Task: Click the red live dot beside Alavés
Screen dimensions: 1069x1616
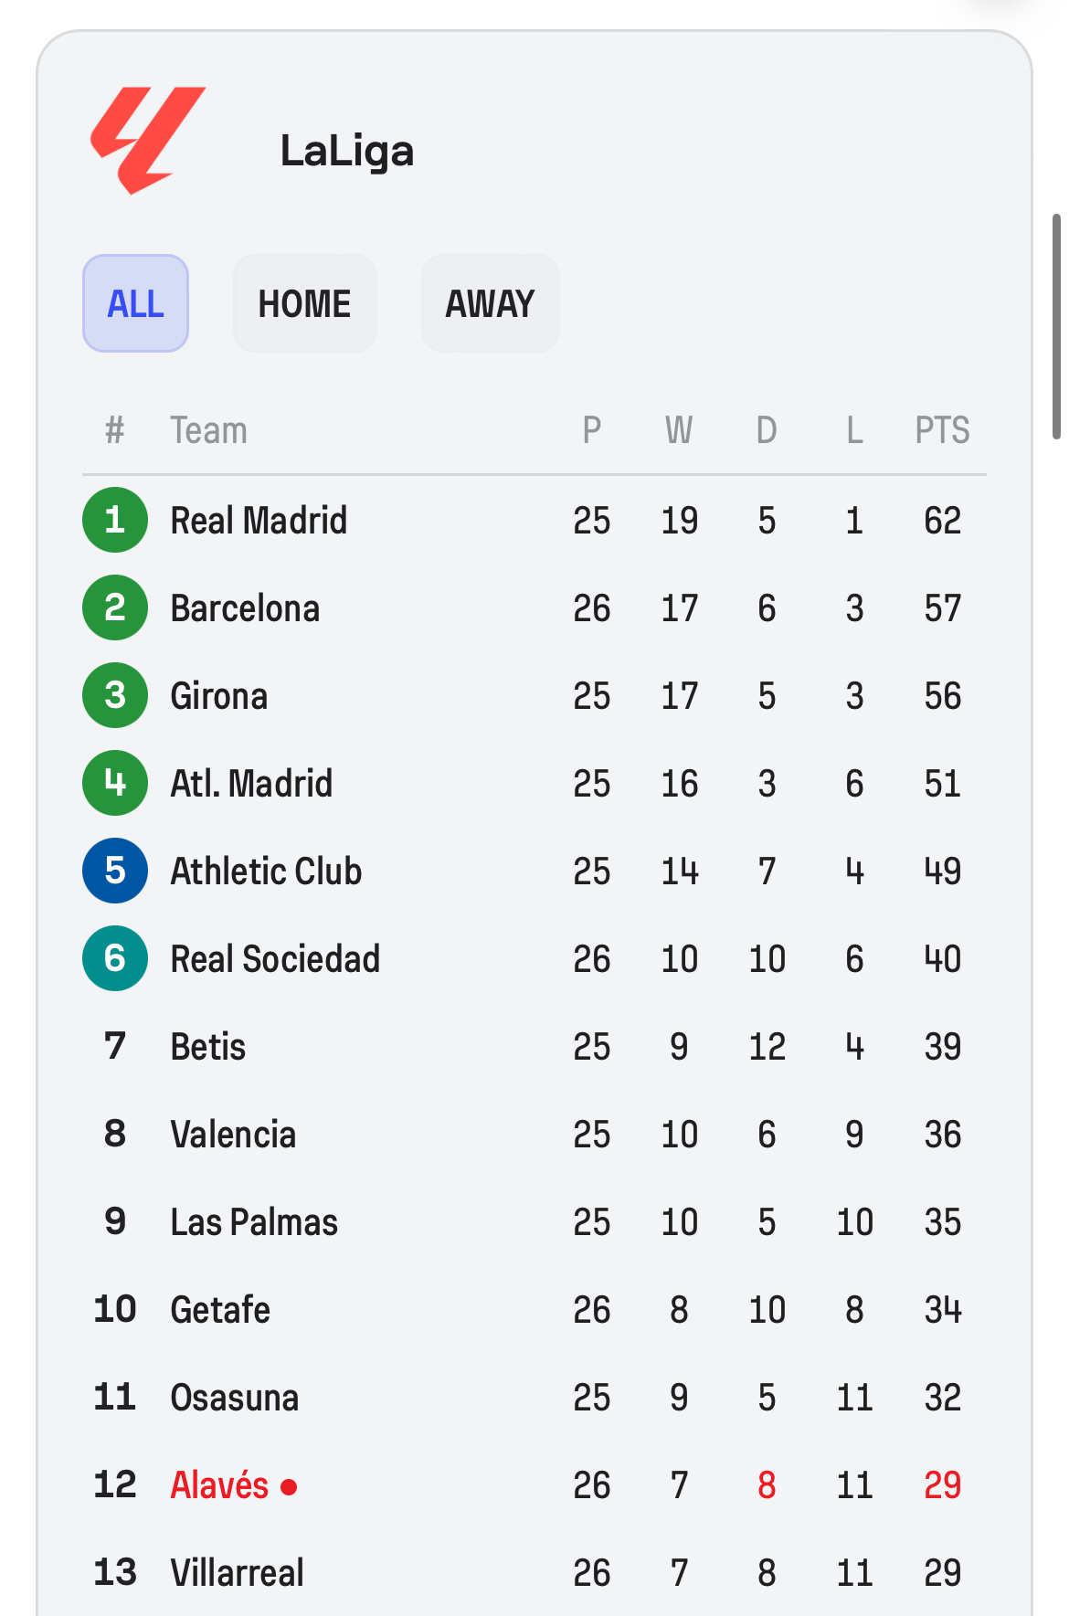Action: [289, 1487]
